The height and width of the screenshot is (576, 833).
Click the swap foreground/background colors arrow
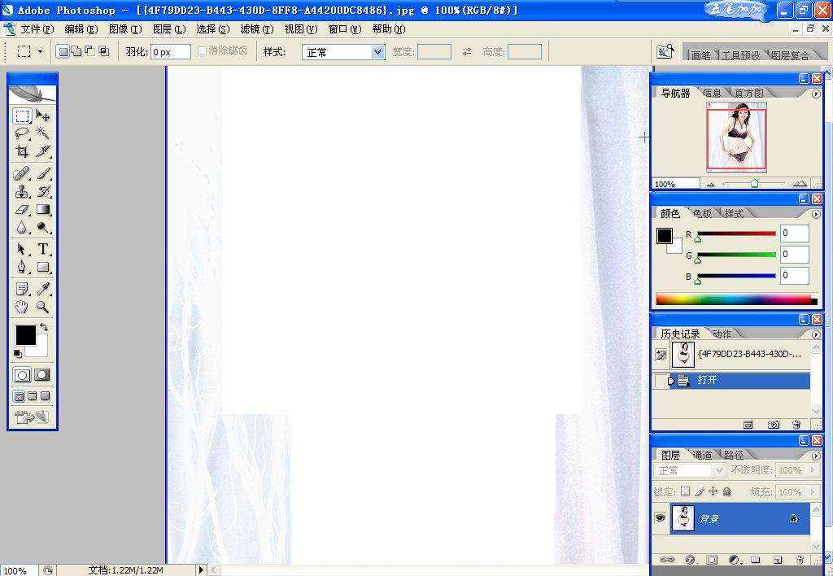pos(43,327)
